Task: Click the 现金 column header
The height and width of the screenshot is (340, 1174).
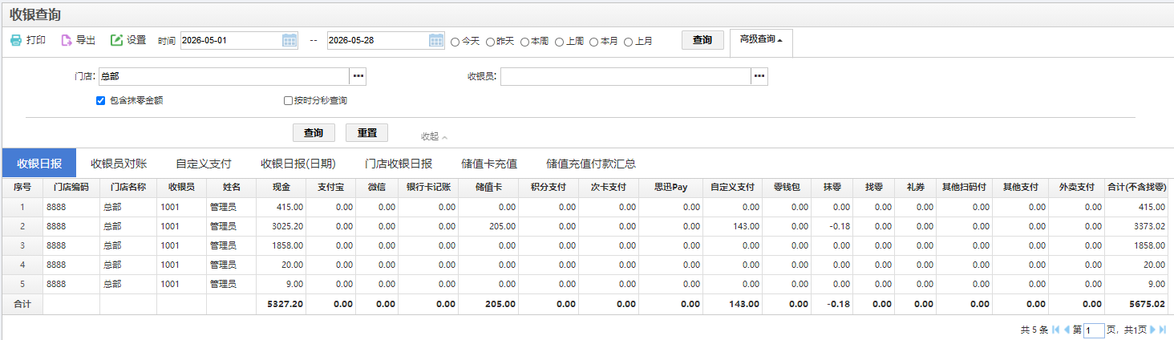Action: (281, 187)
